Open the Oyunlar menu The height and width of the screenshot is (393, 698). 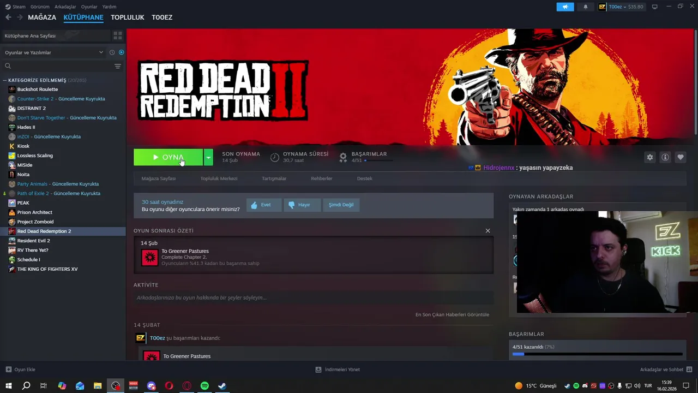(89, 7)
